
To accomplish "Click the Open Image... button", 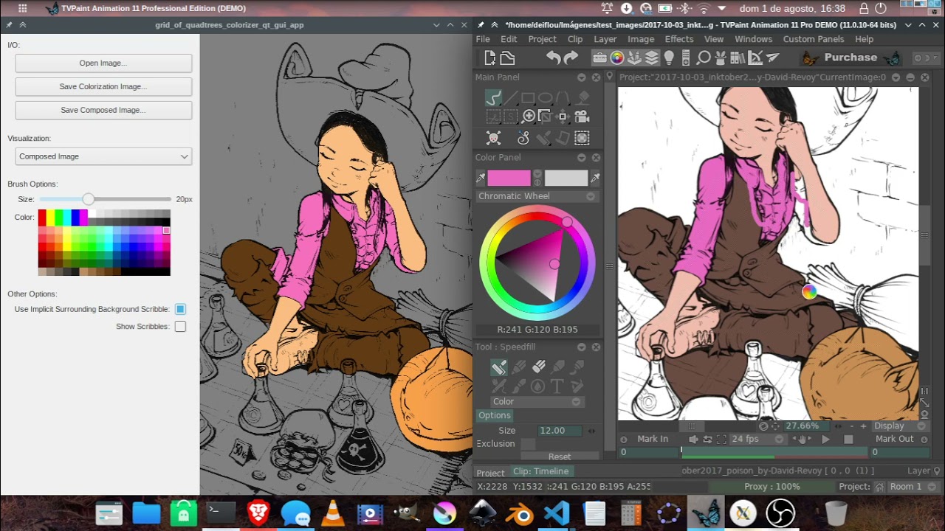I will point(103,63).
